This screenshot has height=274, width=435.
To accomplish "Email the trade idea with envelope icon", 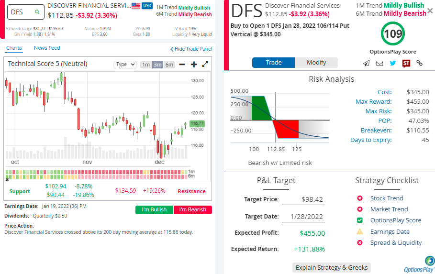I will (379, 63).
